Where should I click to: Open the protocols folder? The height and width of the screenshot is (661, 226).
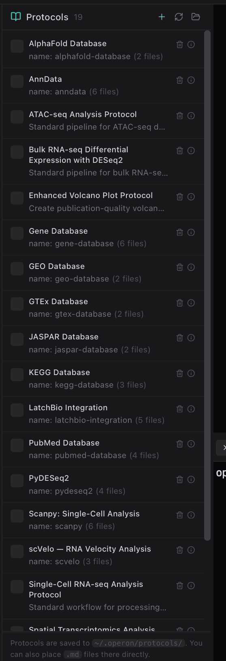tap(196, 17)
